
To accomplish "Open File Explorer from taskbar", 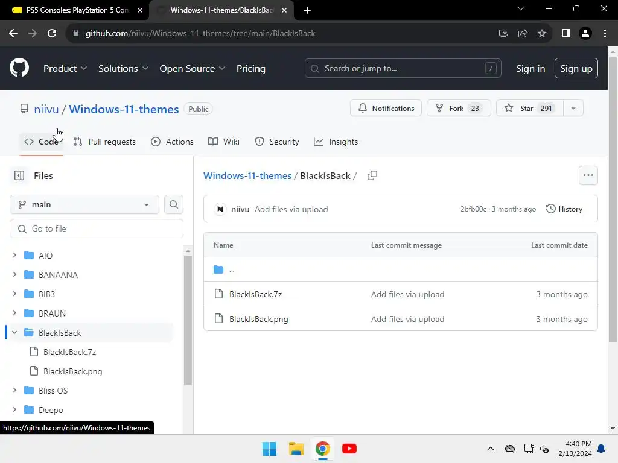I will tap(296, 449).
